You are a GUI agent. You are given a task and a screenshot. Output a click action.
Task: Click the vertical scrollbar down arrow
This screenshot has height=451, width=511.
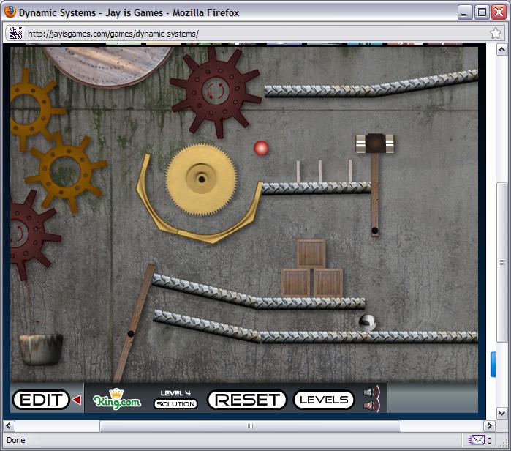501,412
